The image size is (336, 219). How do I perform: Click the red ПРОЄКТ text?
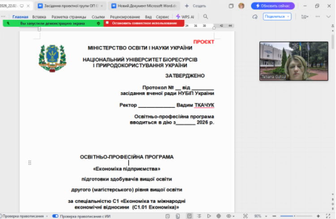203,42
